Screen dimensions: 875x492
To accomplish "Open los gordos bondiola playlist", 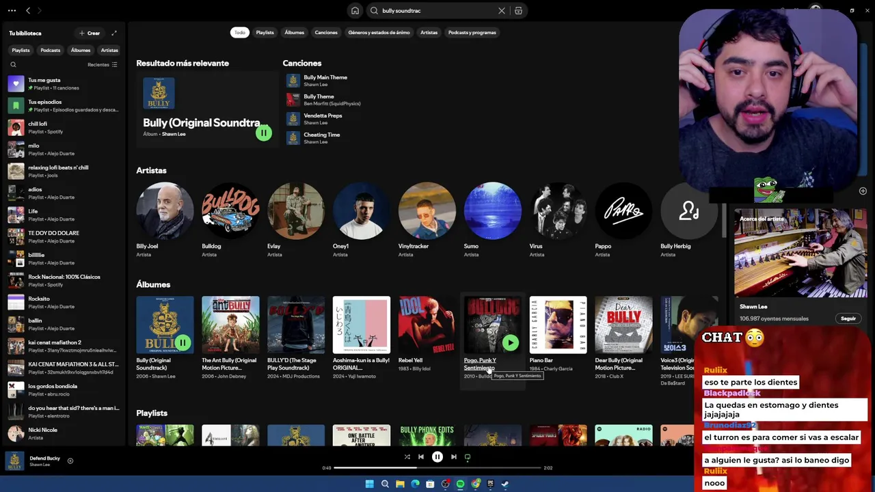I will coord(65,389).
